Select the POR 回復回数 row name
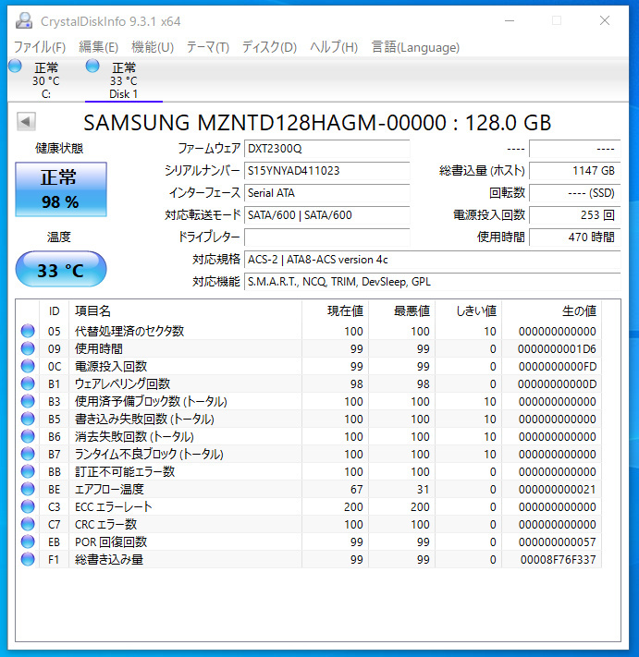 pos(111,541)
